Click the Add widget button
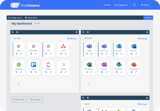Viewport: 160px width, 111px height. point(19,99)
